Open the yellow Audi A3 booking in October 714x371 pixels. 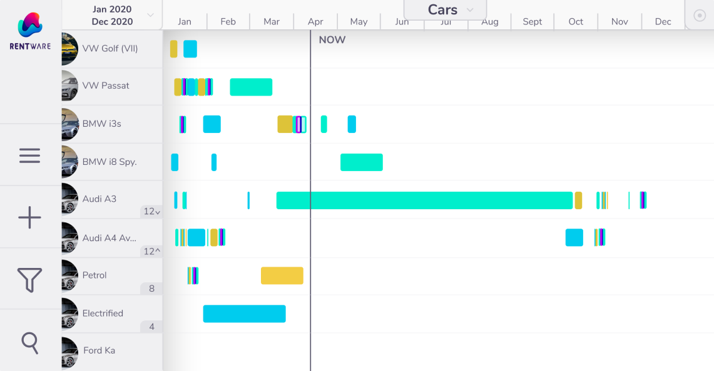[578, 200]
